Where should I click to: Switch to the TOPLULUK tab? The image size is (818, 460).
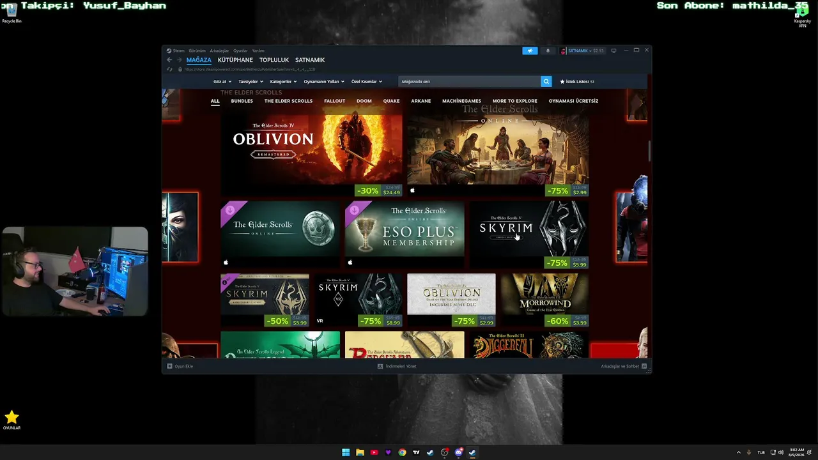274,60
